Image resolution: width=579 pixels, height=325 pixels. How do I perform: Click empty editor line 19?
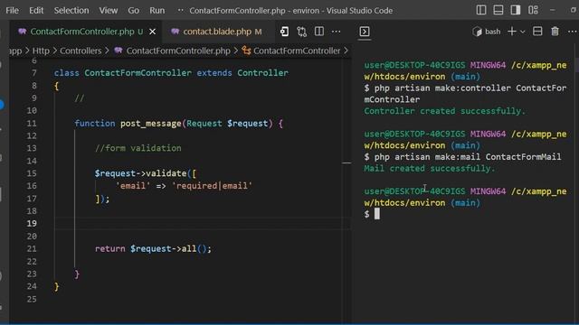203,224
